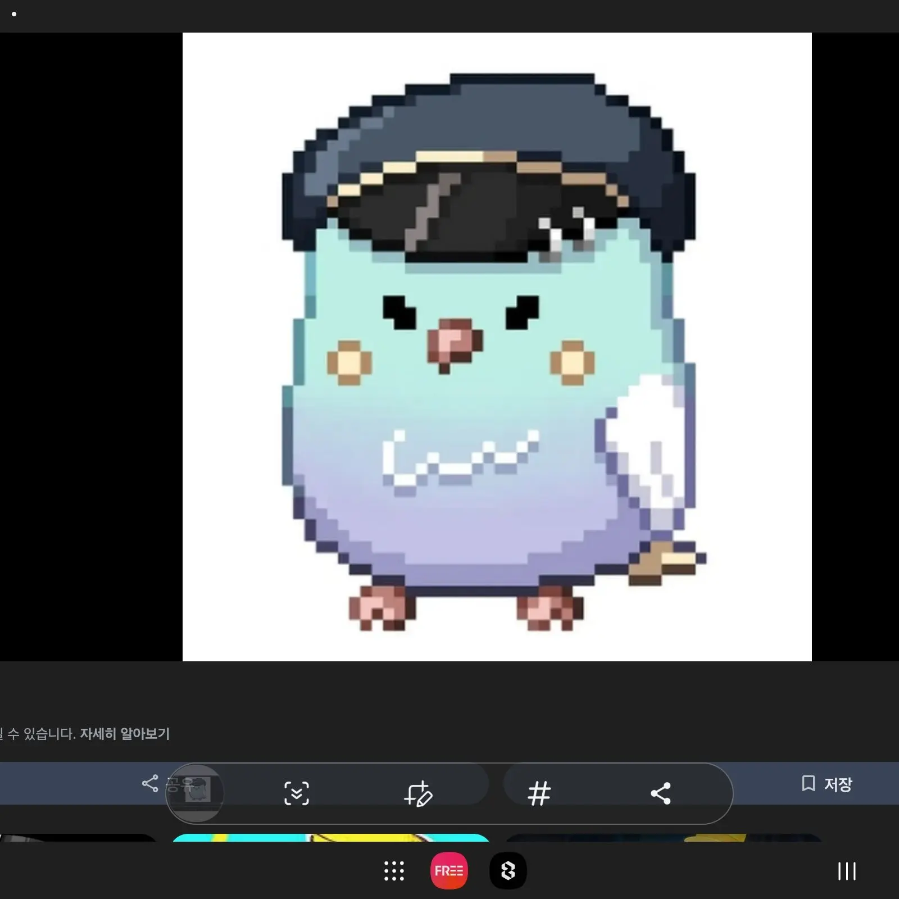Add a hashtag using the # icon
This screenshot has height=899, width=899.
pyautogui.click(x=539, y=794)
